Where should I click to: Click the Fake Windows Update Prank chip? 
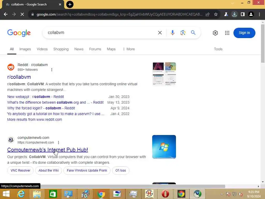(87, 170)
